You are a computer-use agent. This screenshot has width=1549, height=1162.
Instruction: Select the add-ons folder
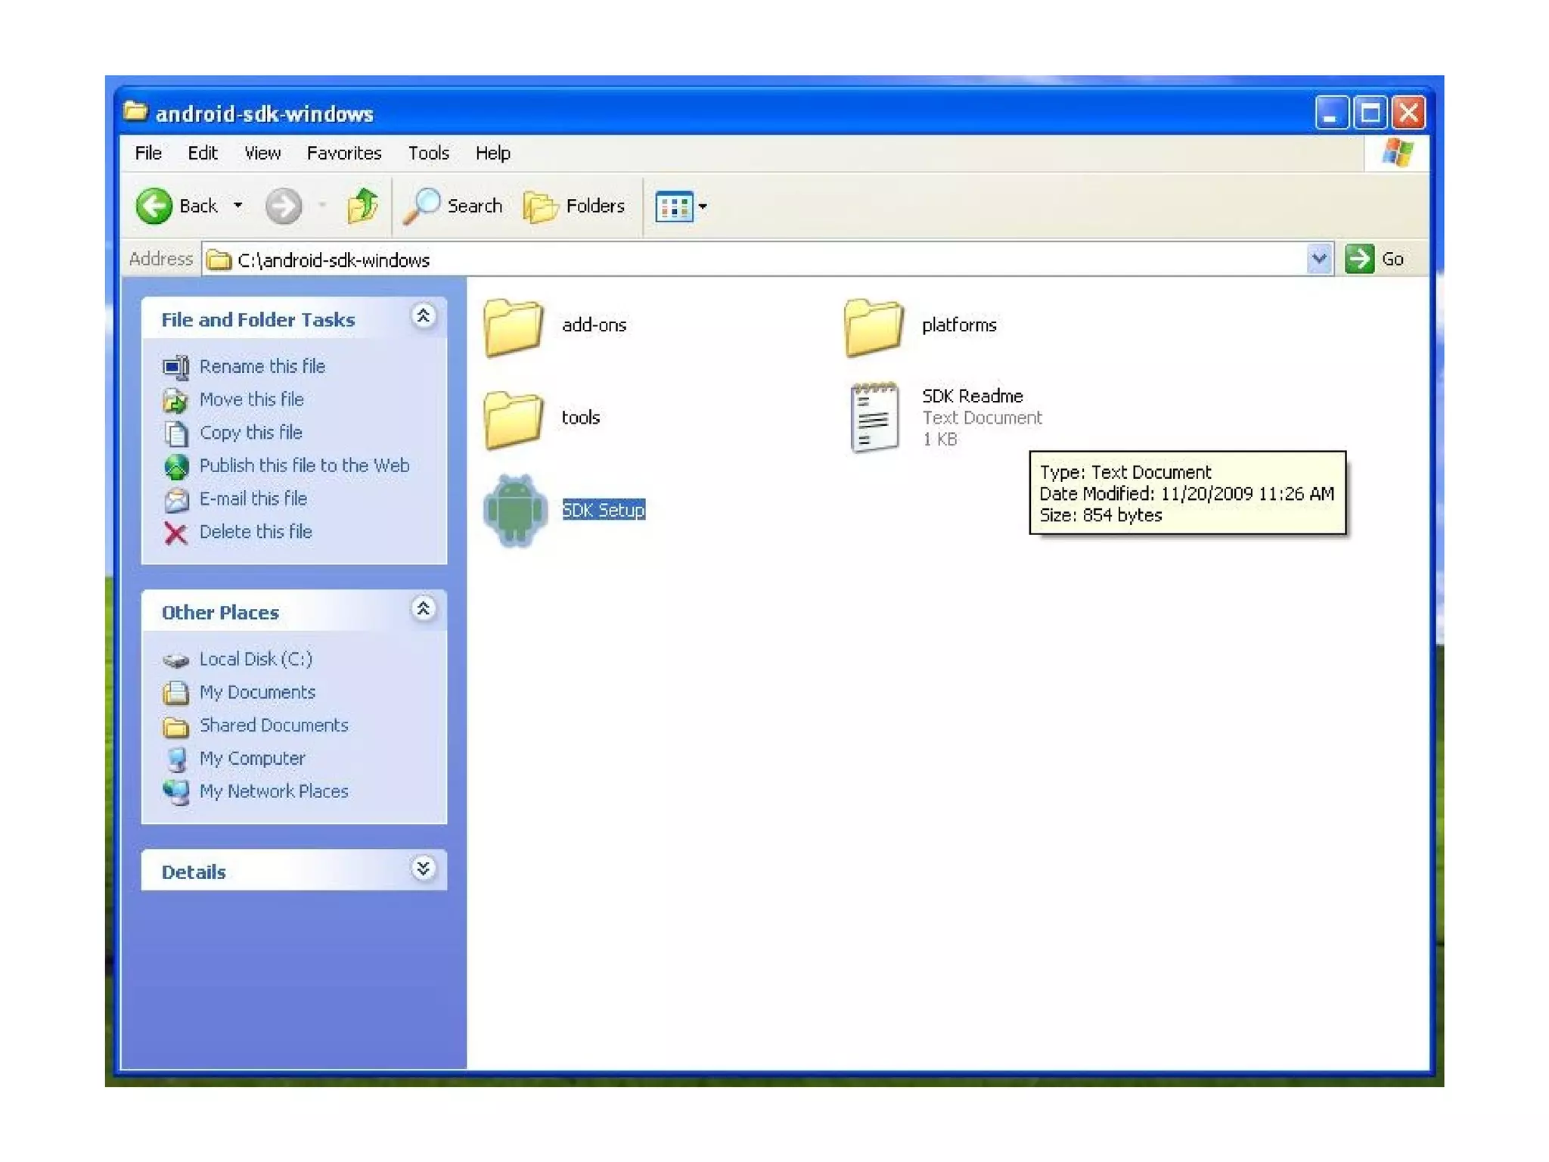514,326
